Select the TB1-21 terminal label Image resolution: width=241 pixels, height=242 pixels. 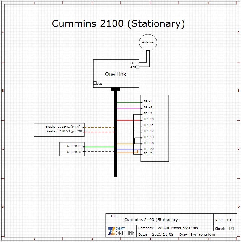coord(149,153)
